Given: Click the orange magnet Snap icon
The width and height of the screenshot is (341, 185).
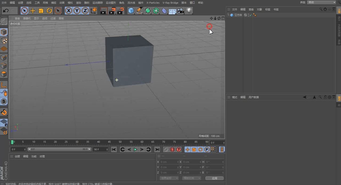Looking at the screenshot, I should coord(4,112).
